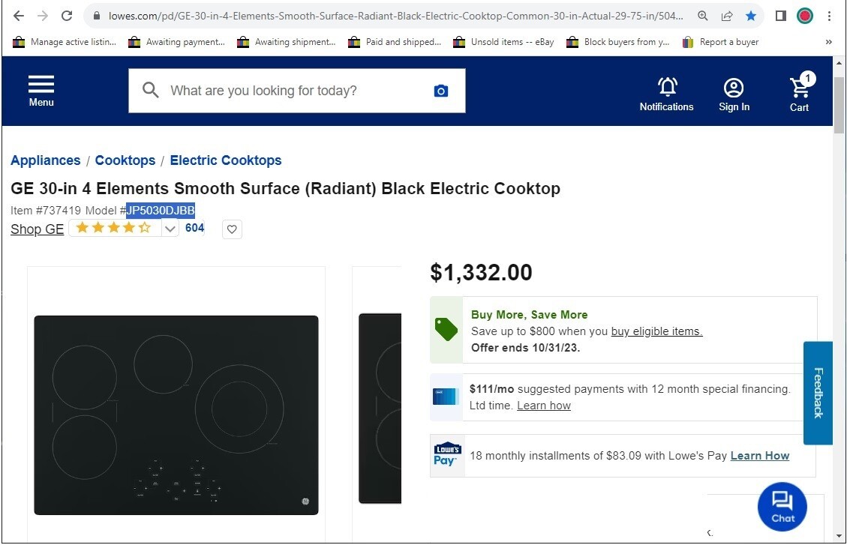Click the Sign In account icon

[x=734, y=88]
